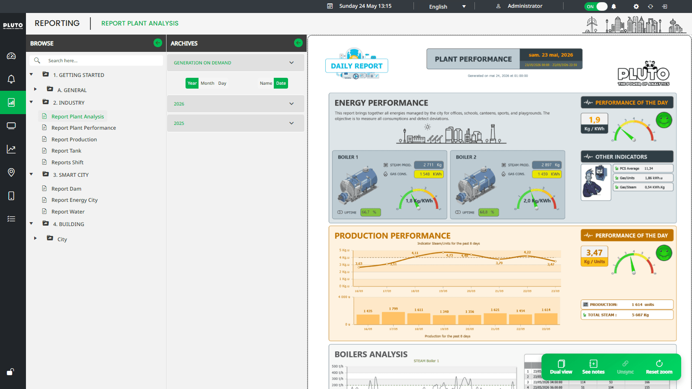Open the English language dropdown

pos(447,6)
